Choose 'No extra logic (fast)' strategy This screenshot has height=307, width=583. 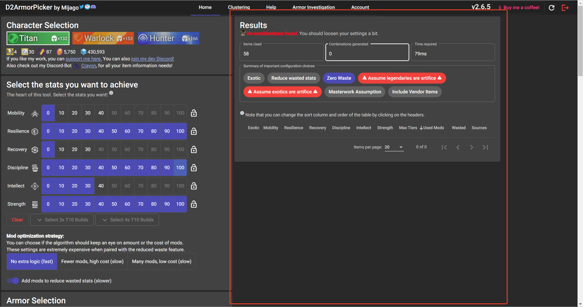(x=32, y=261)
